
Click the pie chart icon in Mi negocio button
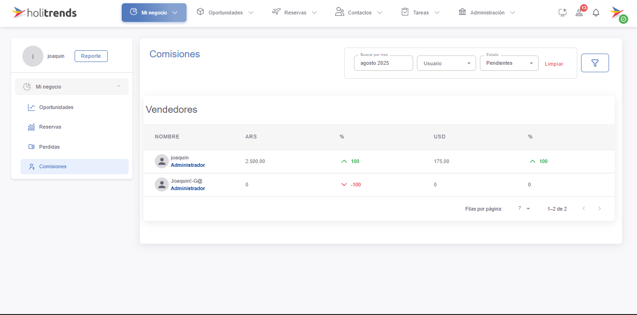click(x=133, y=13)
